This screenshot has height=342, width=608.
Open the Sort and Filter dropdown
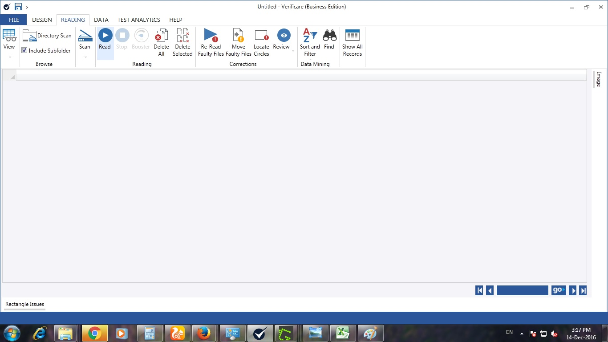coord(310,59)
